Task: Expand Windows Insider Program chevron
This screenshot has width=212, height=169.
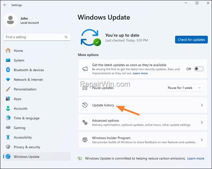Action: coord(202,140)
